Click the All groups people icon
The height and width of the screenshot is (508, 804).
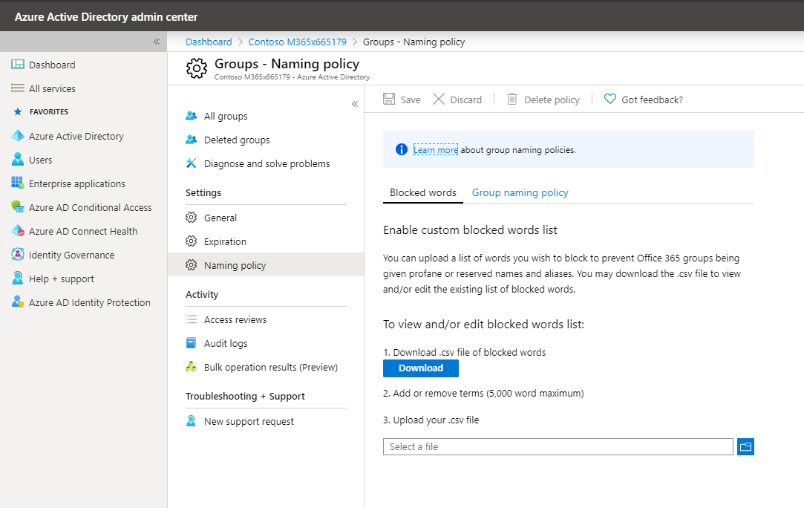point(192,116)
